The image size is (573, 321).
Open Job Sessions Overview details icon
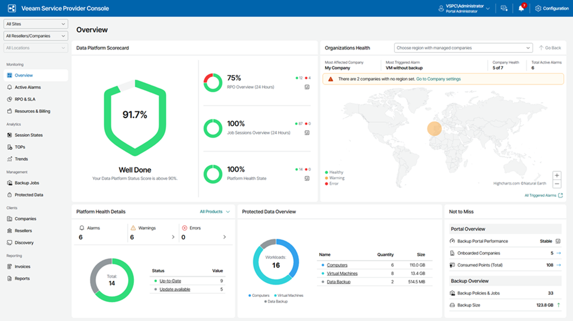(x=307, y=133)
